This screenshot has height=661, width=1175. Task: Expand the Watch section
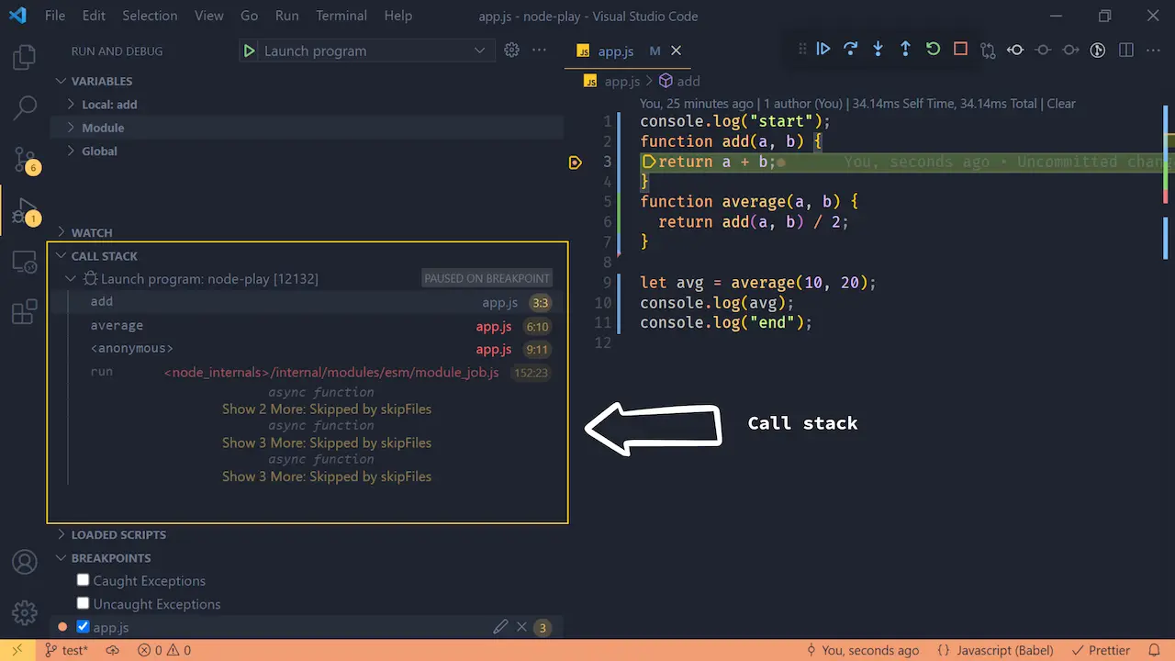pyautogui.click(x=92, y=232)
